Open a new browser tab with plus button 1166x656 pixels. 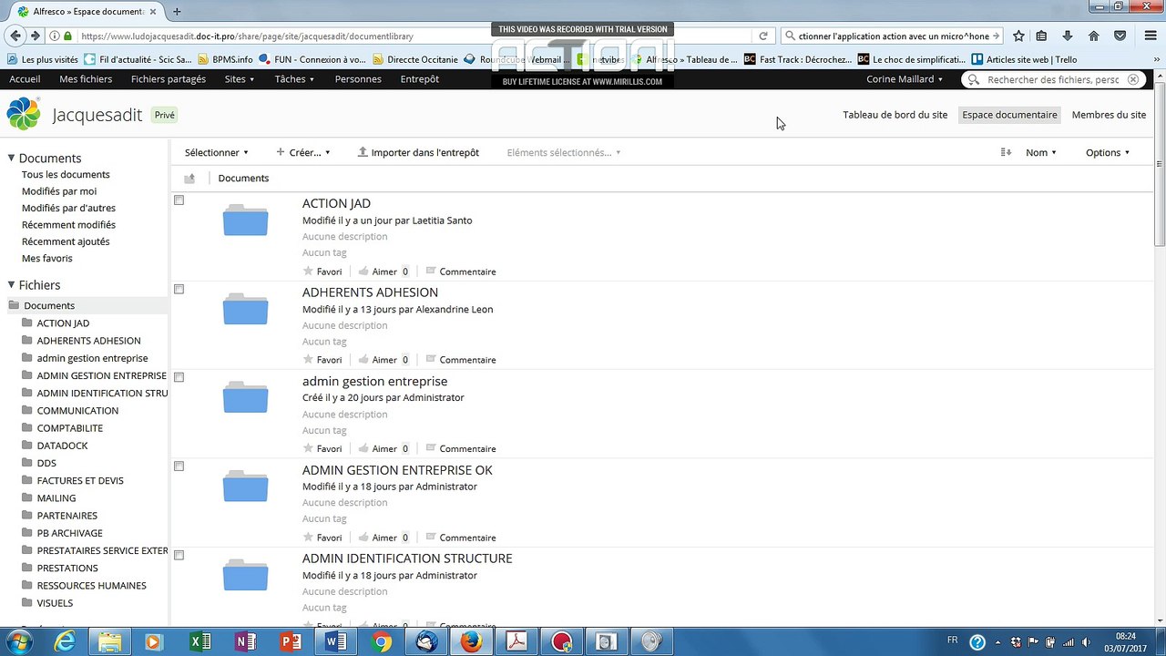(177, 12)
